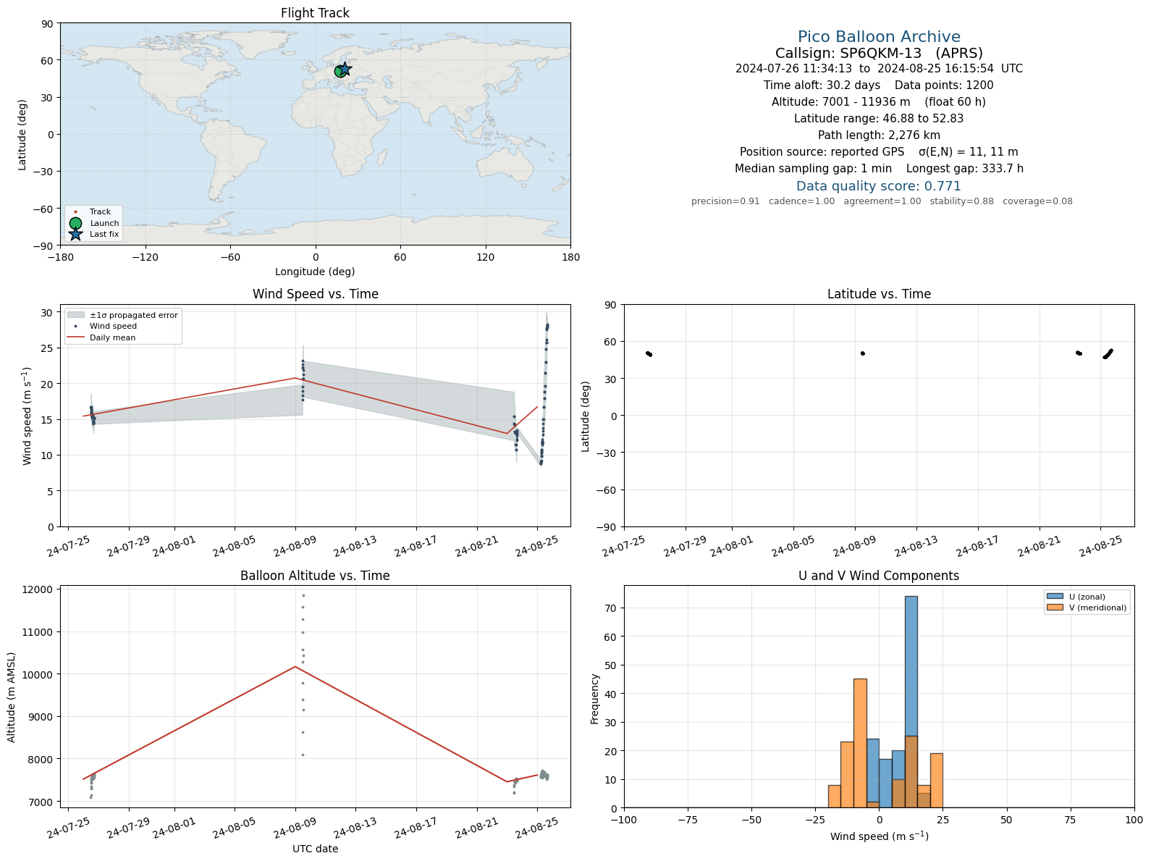Click the red line's peak in the Balloon Altitude chart
Viewport: 1151px width, 861px height.
(x=295, y=666)
